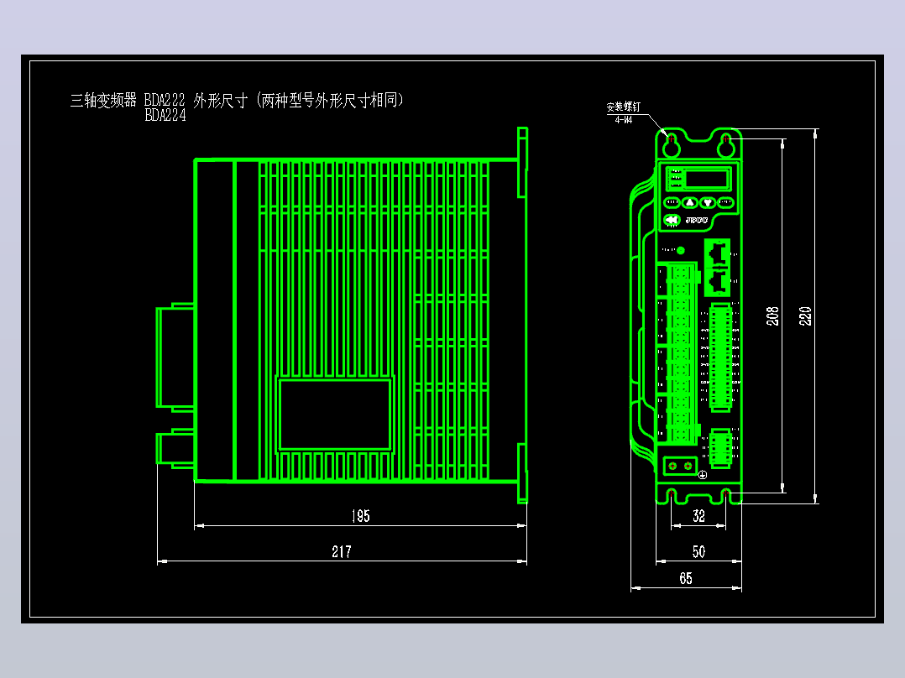The width and height of the screenshot is (905, 678).
Task: Select the 195 dimension label
Action: click(361, 516)
